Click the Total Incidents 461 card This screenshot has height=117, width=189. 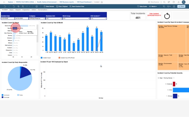[138, 16]
